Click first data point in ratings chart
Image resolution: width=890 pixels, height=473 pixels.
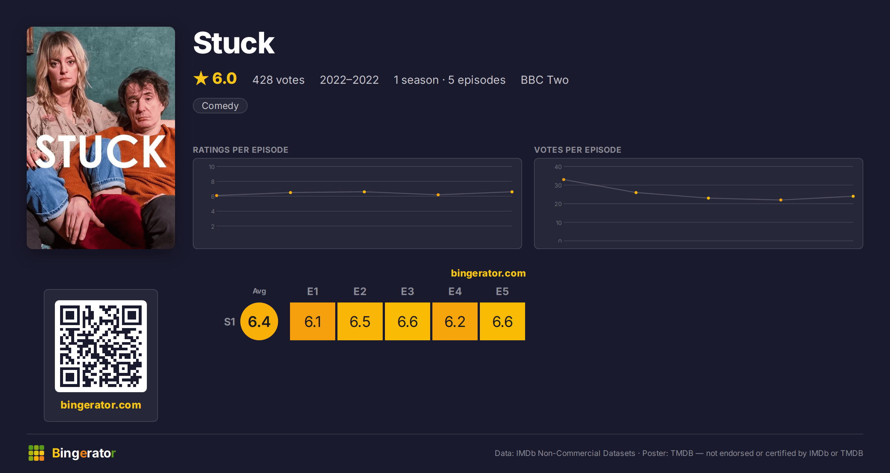217,196
